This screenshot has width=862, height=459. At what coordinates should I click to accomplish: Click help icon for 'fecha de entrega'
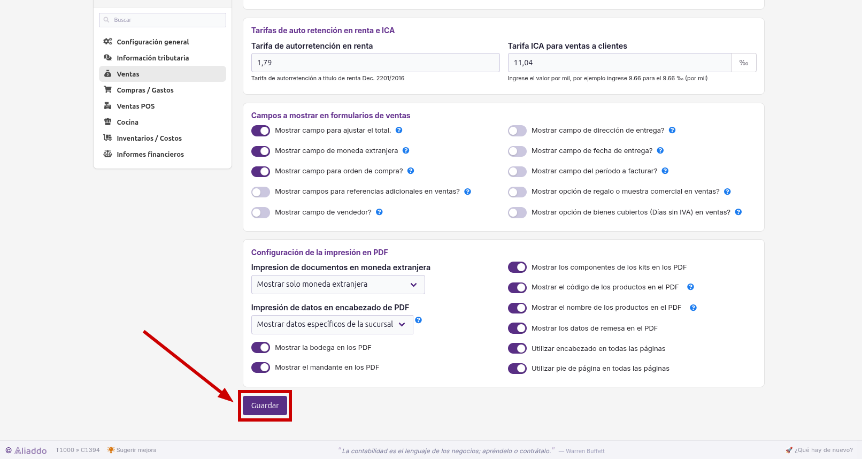pyautogui.click(x=660, y=150)
